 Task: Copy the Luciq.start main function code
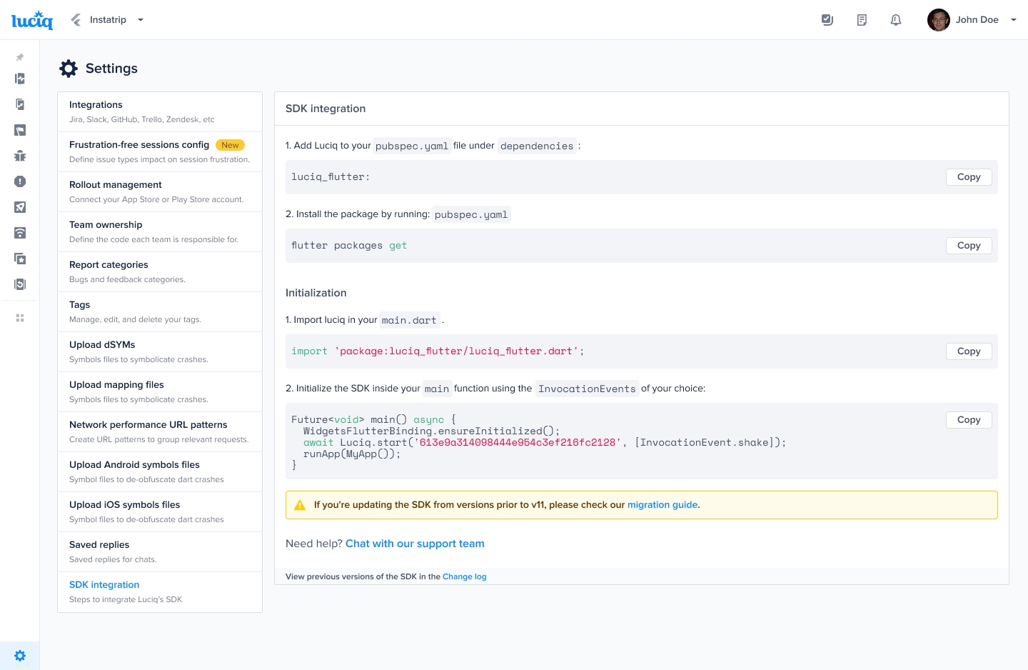pyautogui.click(x=968, y=420)
